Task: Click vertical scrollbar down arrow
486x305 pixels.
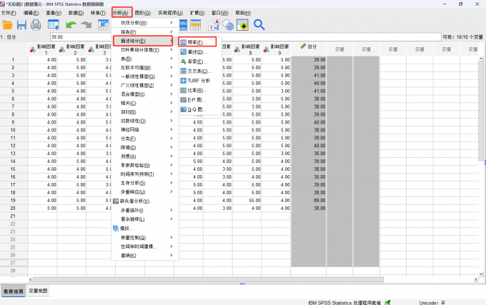Action: pos(481,274)
